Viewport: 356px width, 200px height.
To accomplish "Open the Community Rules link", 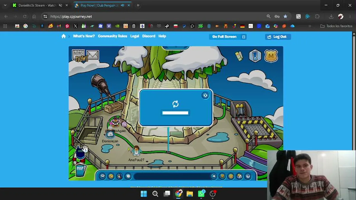I will coord(112,36).
